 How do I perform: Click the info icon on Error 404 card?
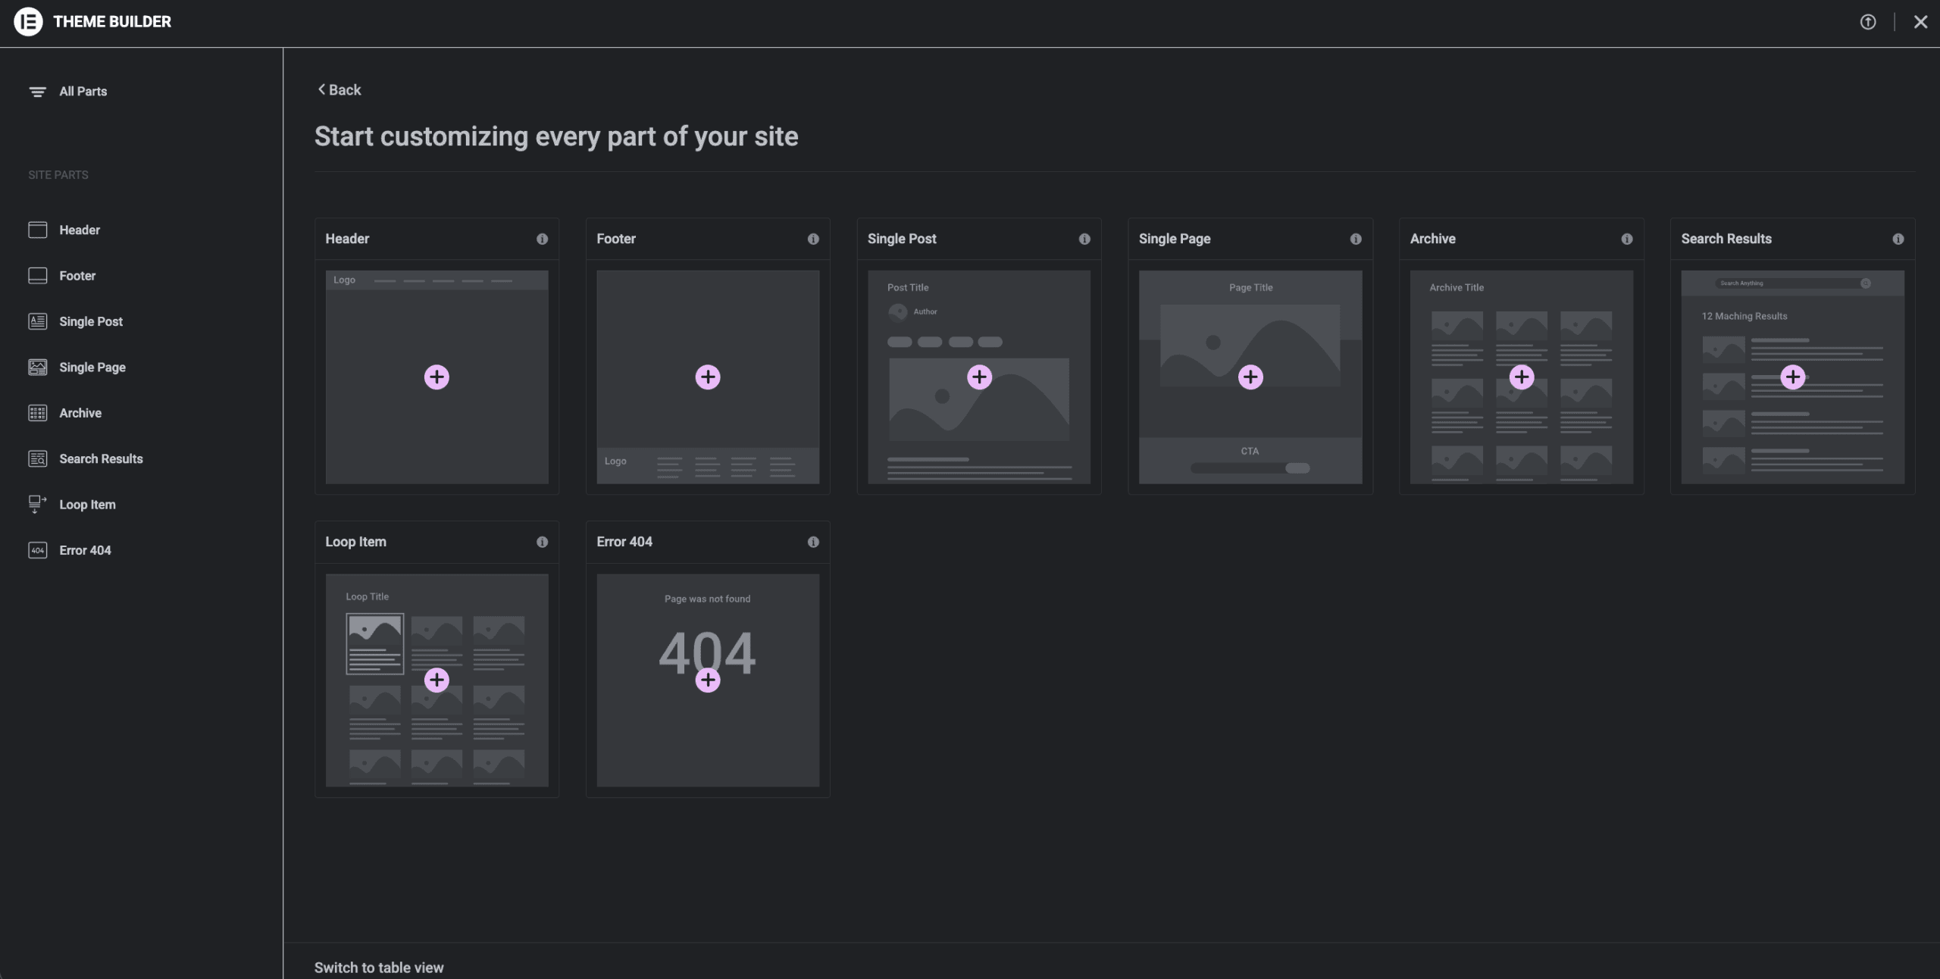pos(813,543)
